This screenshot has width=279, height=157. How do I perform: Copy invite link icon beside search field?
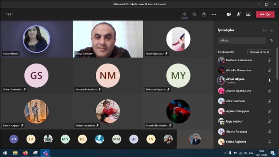271,41
